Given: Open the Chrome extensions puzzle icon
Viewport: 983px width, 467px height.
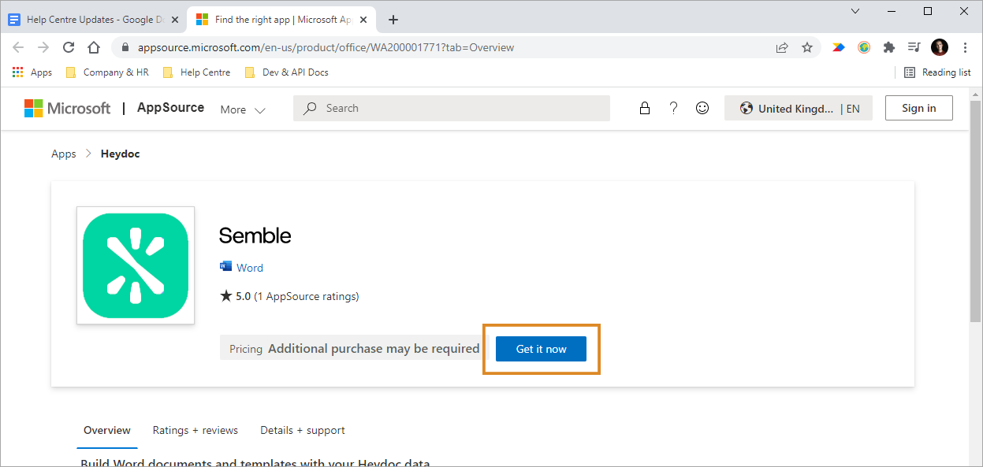Looking at the screenshot, I should click(889, 47).
